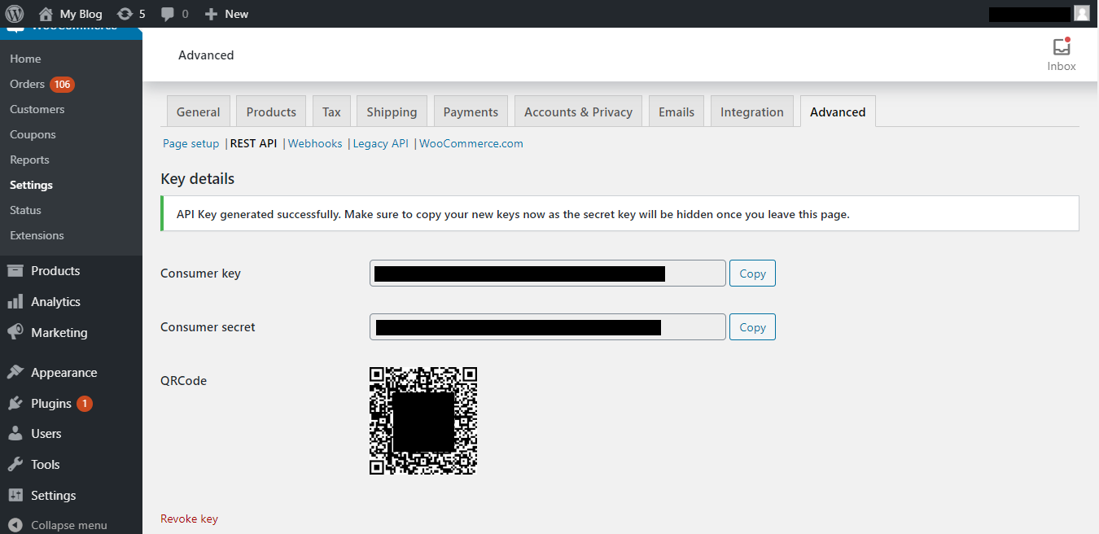The height and width of the screenshot is (534, 1099).
Task: Click the Revoke key link
Action: point(189,519)
